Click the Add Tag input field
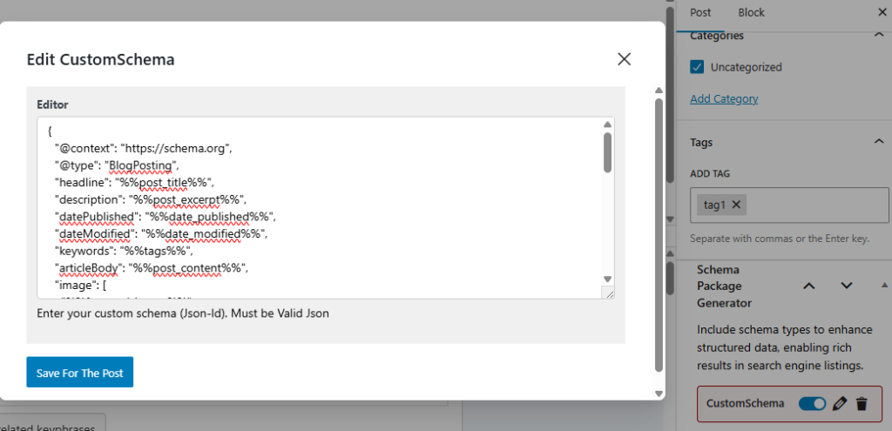This screenshot has height=431, width=892. (x=814, y=205)
